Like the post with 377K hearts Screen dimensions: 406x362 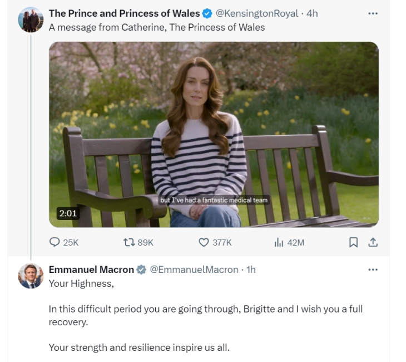[x=204, y=242]
